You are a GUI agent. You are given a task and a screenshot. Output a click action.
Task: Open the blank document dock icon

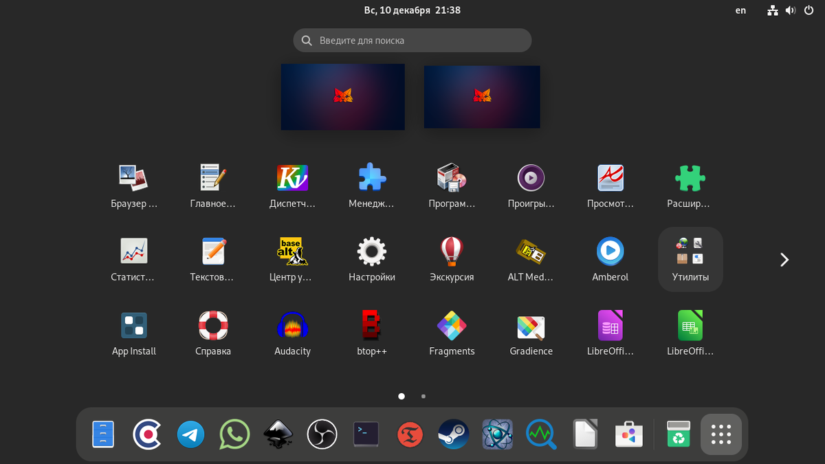coord(585,434)
